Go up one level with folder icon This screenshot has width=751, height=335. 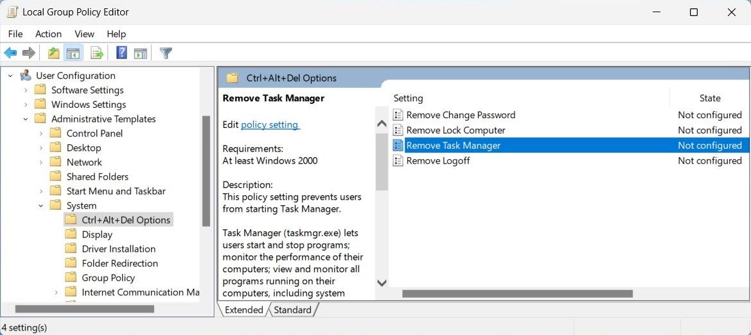[x=54, y=53]
